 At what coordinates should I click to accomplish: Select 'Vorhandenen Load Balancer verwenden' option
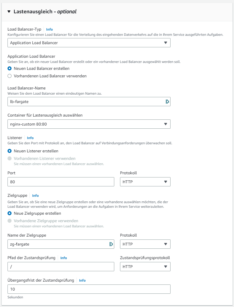point(10,76)
